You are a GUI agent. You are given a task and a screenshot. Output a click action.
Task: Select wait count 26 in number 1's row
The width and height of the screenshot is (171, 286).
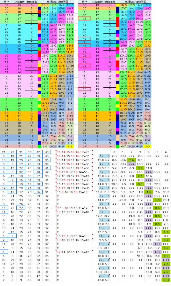click(32, 99)
